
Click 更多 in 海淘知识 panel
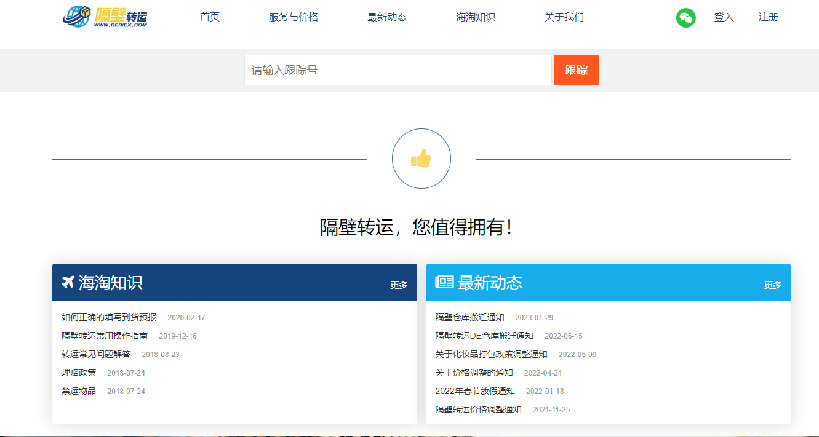tap(399, 285)
